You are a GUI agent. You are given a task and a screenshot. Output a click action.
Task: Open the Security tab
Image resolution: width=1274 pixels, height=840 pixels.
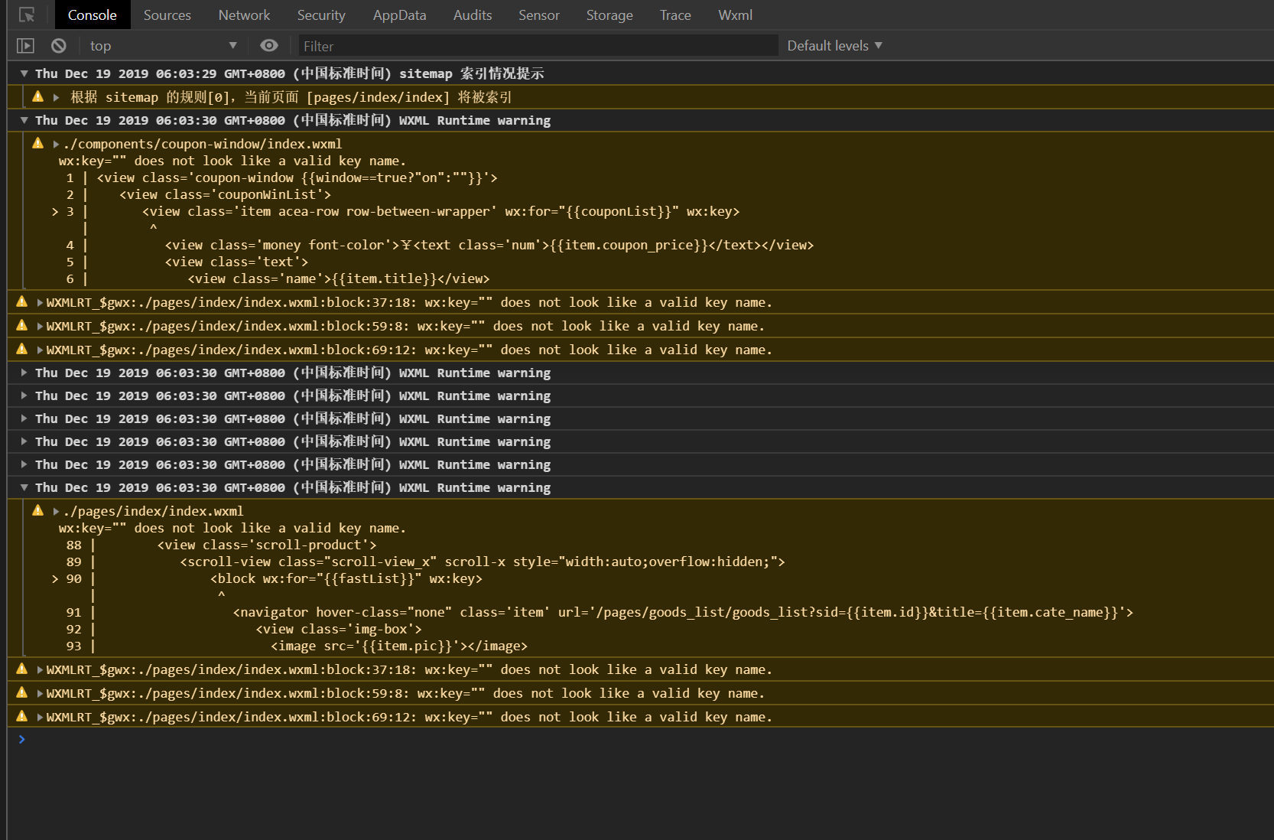(x=321, y=15)
